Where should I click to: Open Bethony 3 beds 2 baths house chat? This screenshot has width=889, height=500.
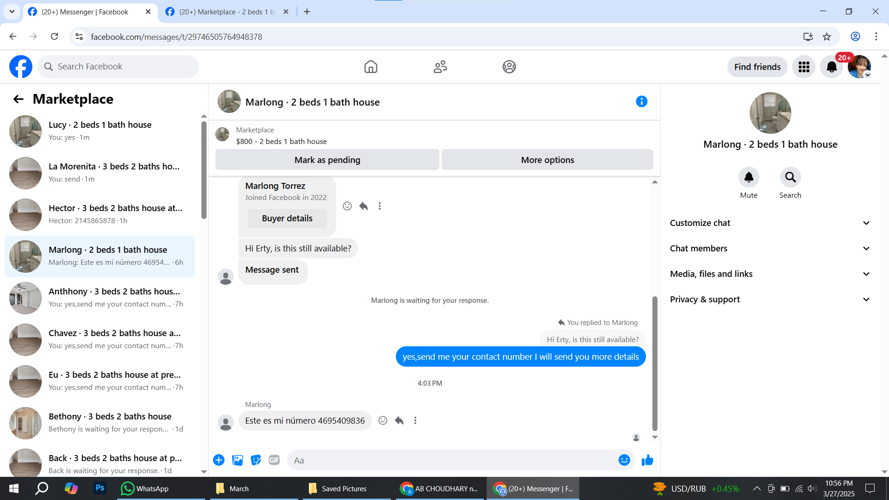100,423
